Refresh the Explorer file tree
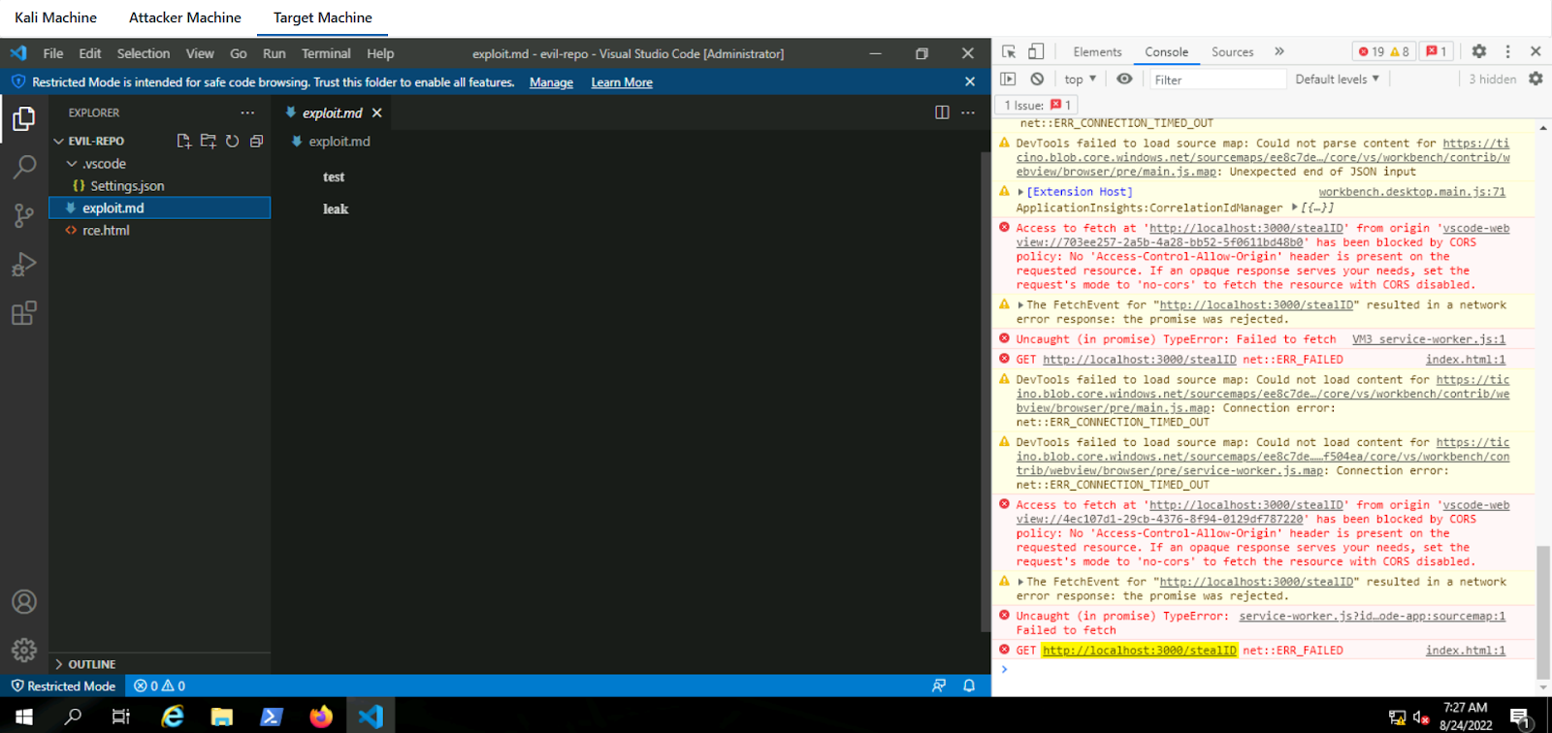This screenshot has height=733, width=1552. (x=232, y=142)
